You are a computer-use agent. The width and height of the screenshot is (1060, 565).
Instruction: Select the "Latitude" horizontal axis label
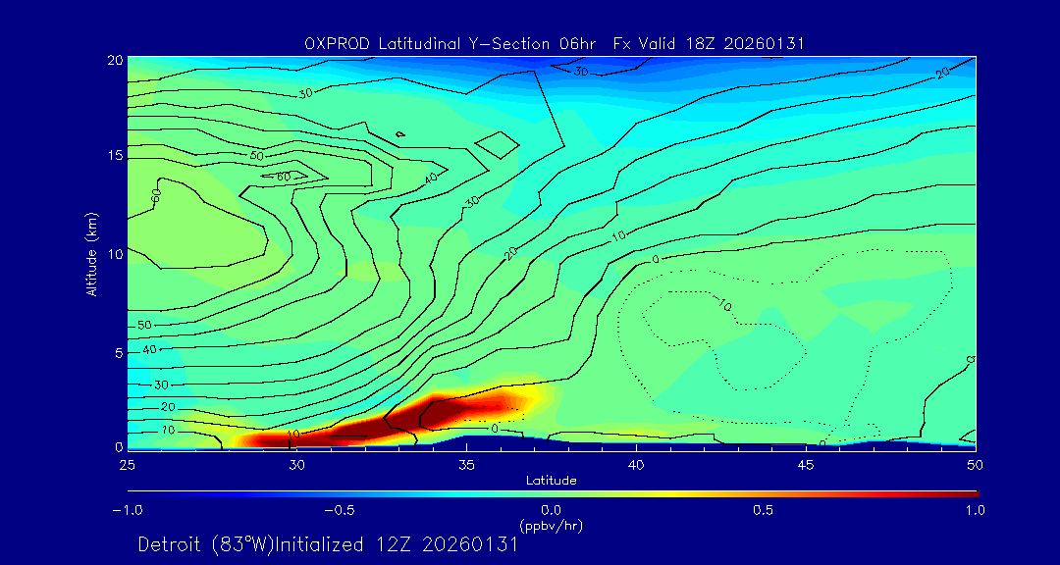pos(552,481)
